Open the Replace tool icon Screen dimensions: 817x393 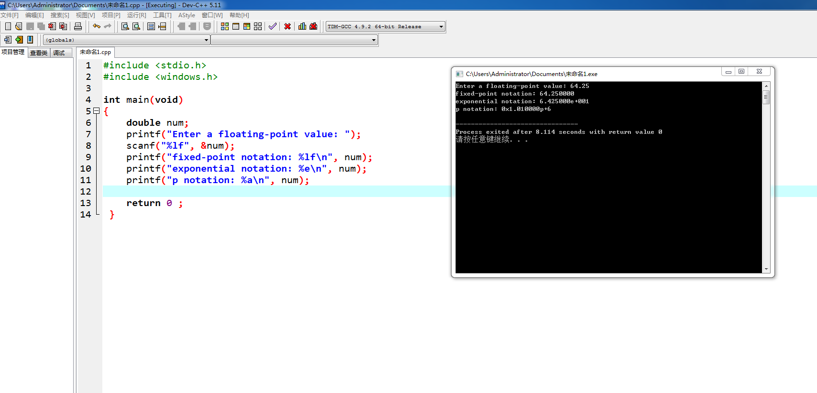tap(136, 26)
